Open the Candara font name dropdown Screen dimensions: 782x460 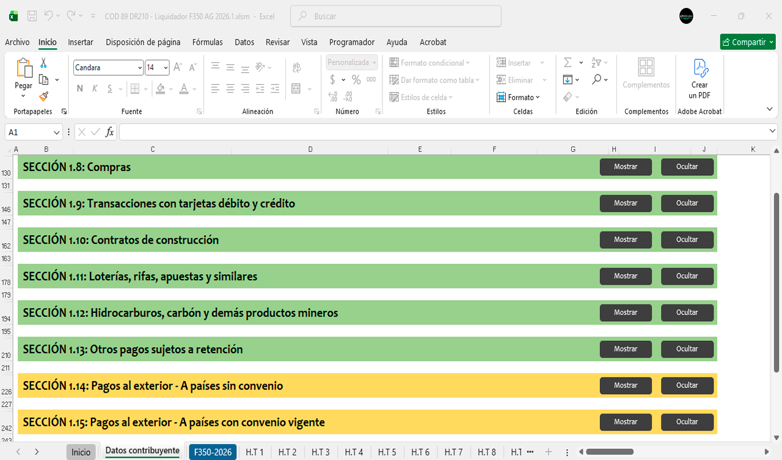(140, 68)
